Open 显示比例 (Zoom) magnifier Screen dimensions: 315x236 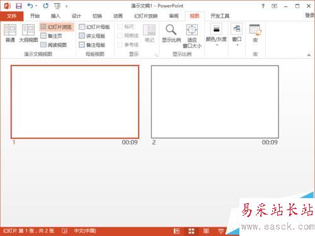(171, 33)
